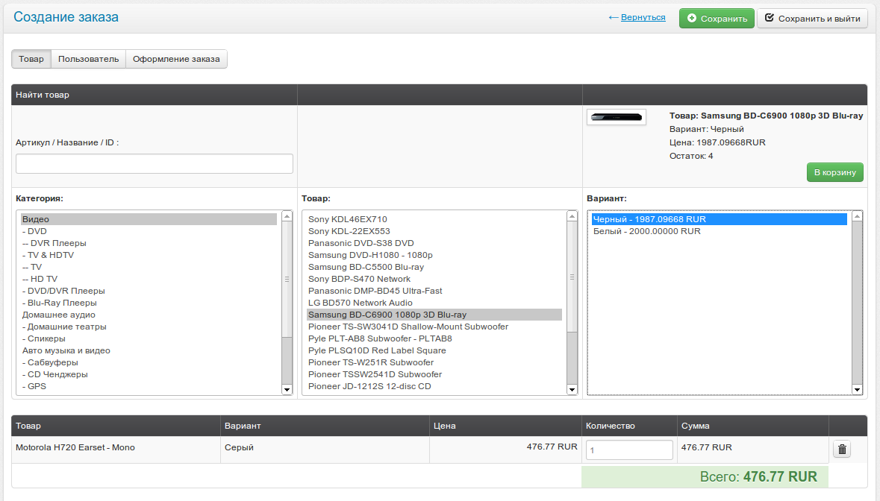Click the Количество input for Motorola H720

[x=629, y=450]
